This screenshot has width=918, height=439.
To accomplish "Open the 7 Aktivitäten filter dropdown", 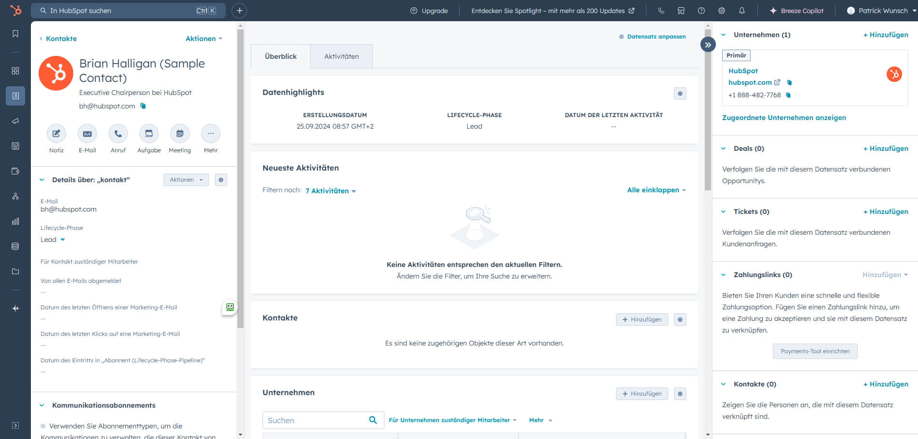I will click(330, 191).
